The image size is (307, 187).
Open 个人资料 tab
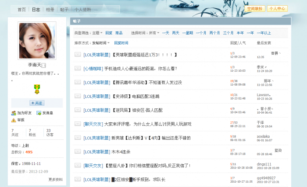(82, 10)
